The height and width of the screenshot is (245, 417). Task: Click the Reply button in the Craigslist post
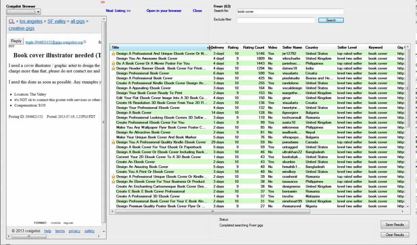(x=16, y=41)
